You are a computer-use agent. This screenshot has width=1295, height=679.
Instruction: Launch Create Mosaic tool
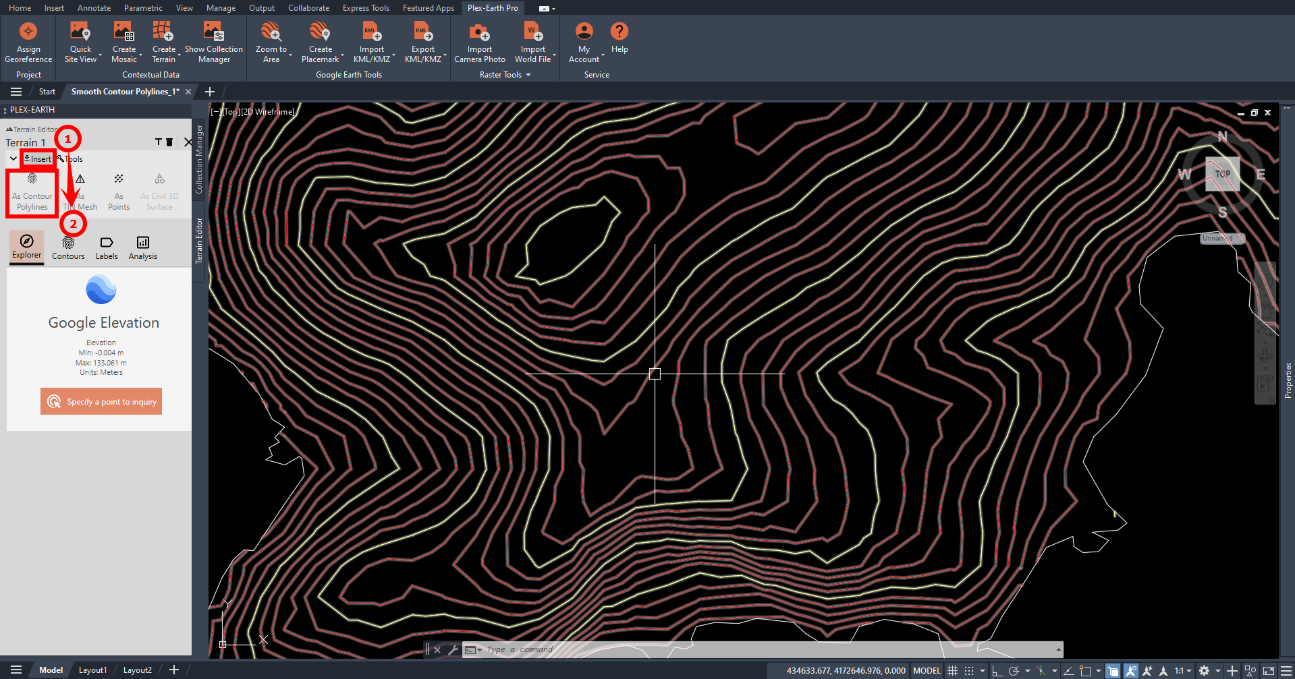tap(123, 42)
